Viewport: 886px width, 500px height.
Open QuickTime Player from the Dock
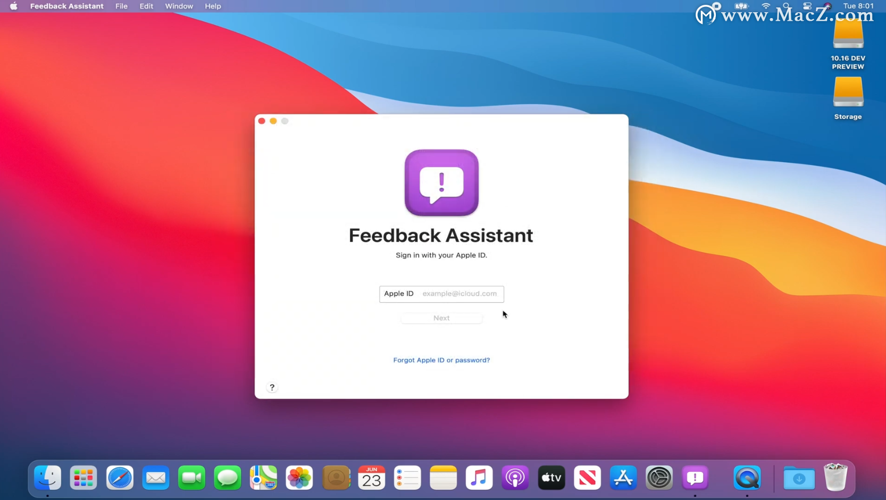click(747, 478)
